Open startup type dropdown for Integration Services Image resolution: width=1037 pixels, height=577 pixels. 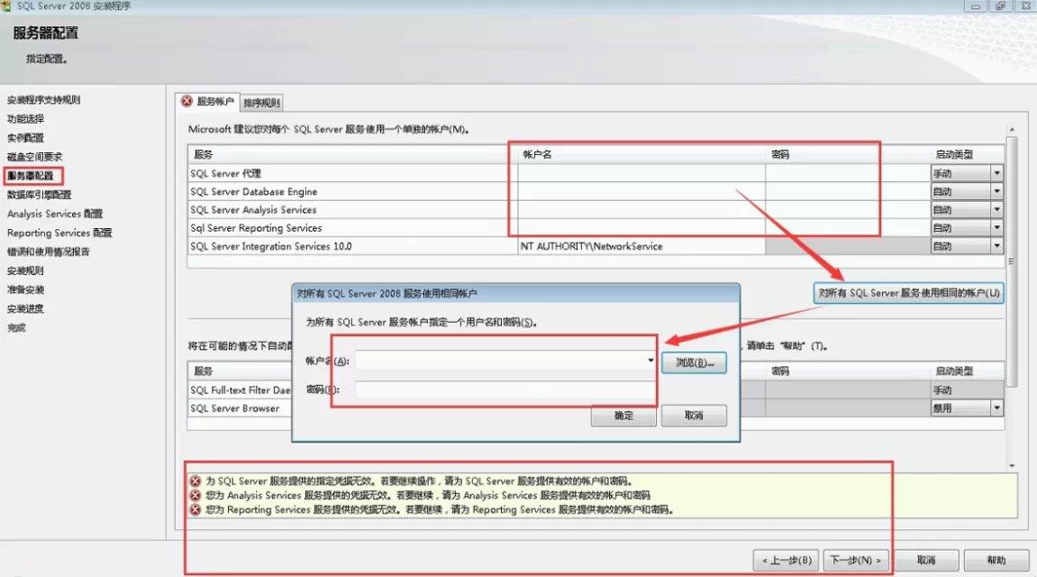tap(996, 246)
